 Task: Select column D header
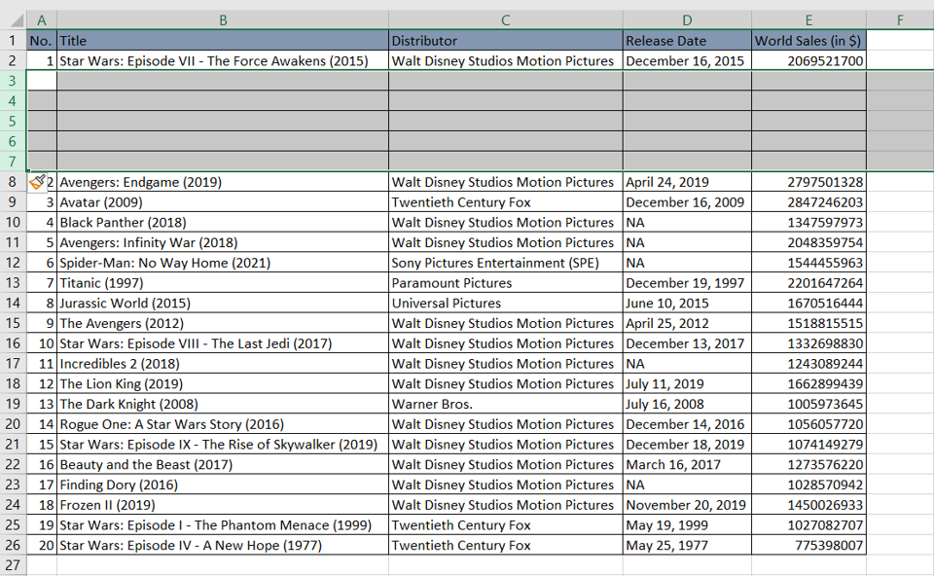(687, 20)
